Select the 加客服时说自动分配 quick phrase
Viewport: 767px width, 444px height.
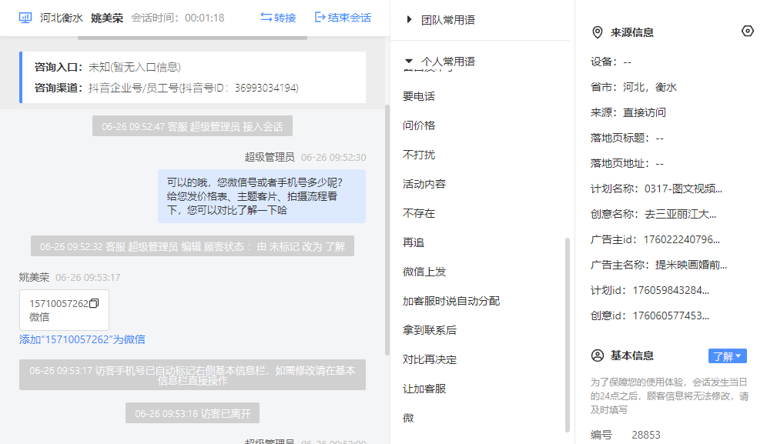(451, 301)
